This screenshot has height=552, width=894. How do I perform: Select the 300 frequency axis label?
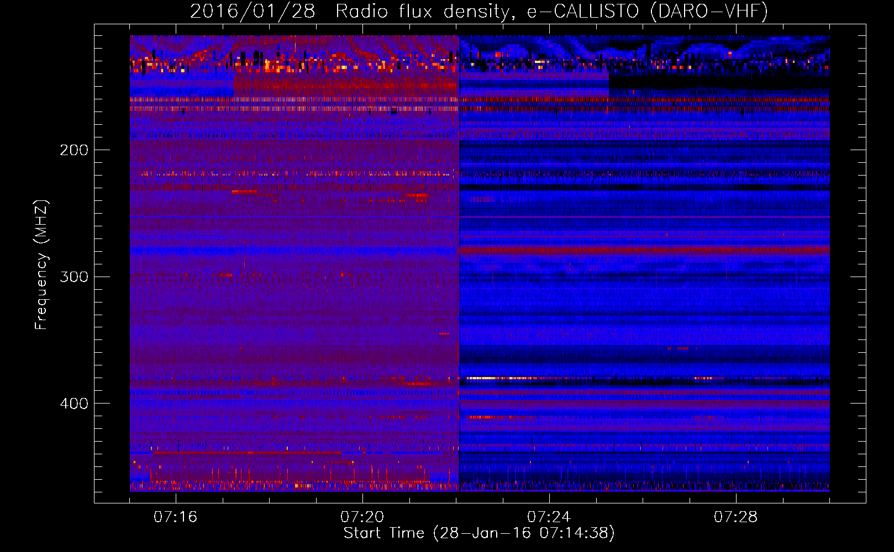point(73,277)
